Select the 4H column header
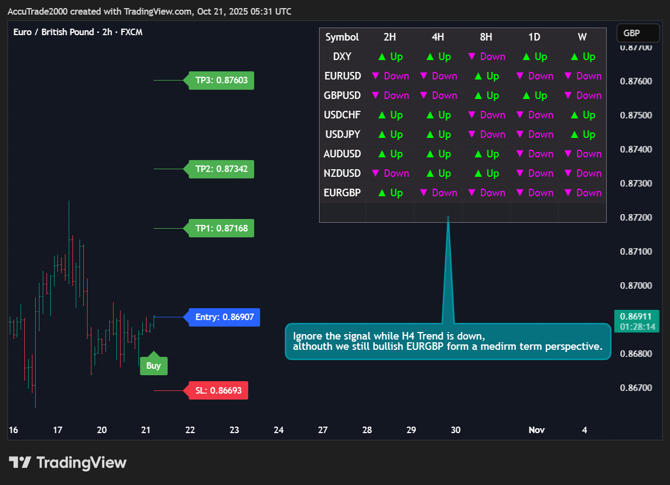670x485 pixels. point(438,37)
